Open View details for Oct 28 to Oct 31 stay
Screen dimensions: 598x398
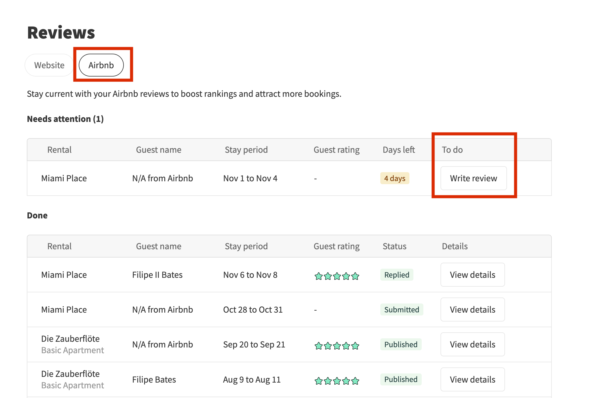pyautogui.click(x=472, y=309)
